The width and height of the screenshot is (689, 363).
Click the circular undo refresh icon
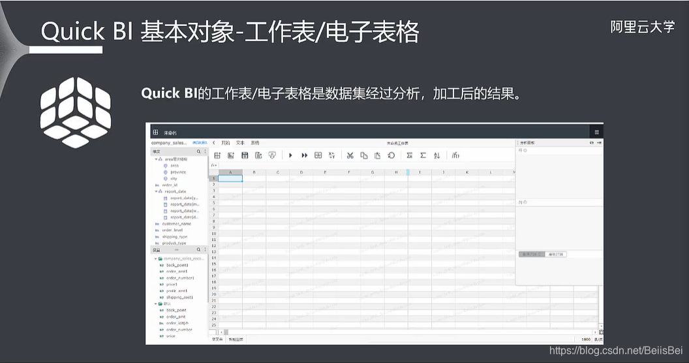click(x=391, y=155)
